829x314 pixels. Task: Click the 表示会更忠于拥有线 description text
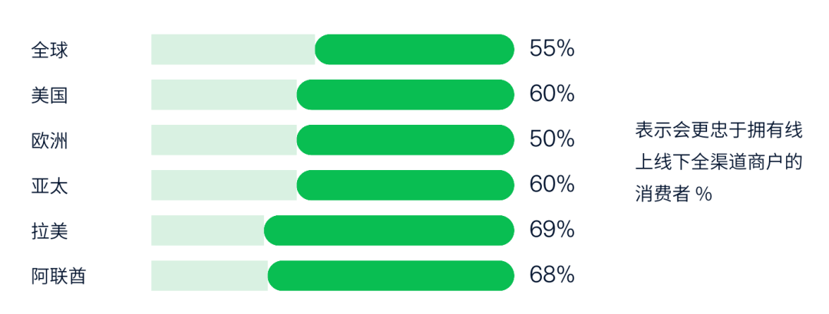point(718,130)
